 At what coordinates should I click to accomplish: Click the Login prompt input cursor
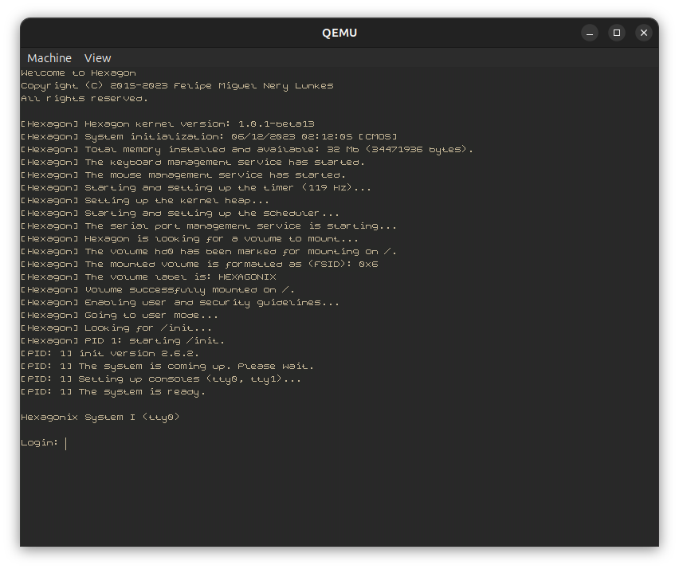(66, 443)
